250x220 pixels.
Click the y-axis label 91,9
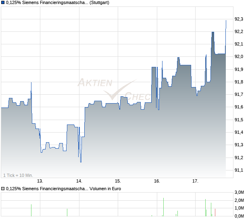coord(239,69)
